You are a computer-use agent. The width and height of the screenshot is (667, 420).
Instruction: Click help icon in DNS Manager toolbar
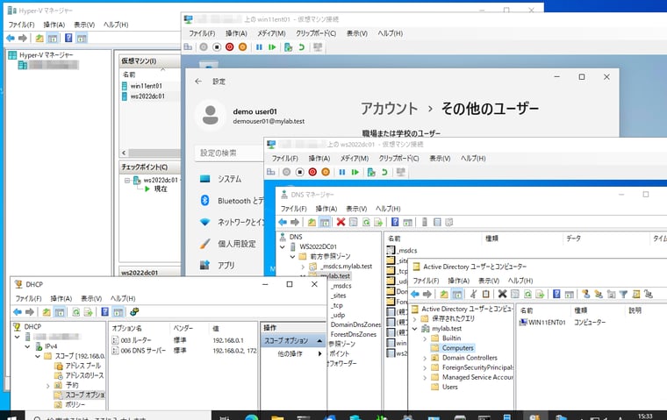395,222
